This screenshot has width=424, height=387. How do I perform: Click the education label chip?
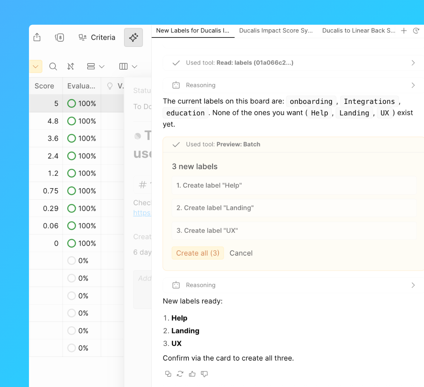pos(186,113)
